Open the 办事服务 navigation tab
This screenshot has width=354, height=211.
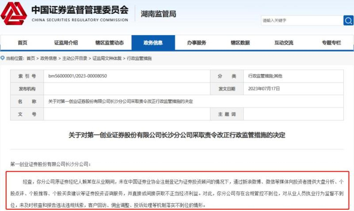tap(197, 43)
